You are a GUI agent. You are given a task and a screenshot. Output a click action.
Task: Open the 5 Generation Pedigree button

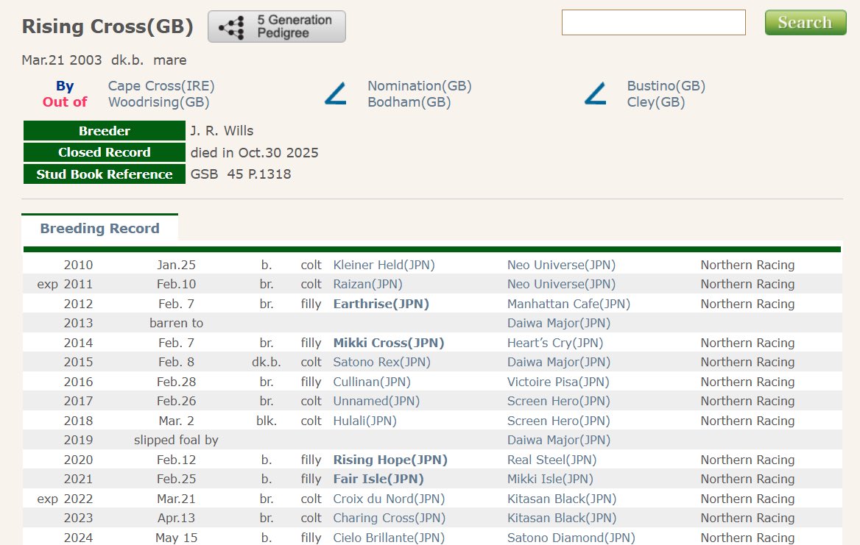pos(276,26)
